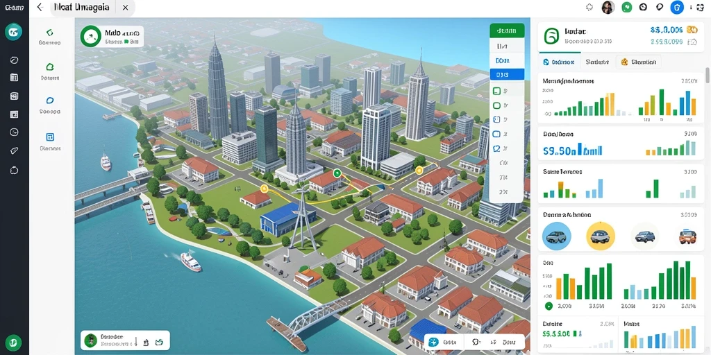This screenshot has width=711, height=355.
Task: Switch to third tab with orange icon
Action: (639, 62)
